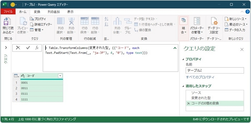Switch to the 列の追加 tab

tap(54, 12)
